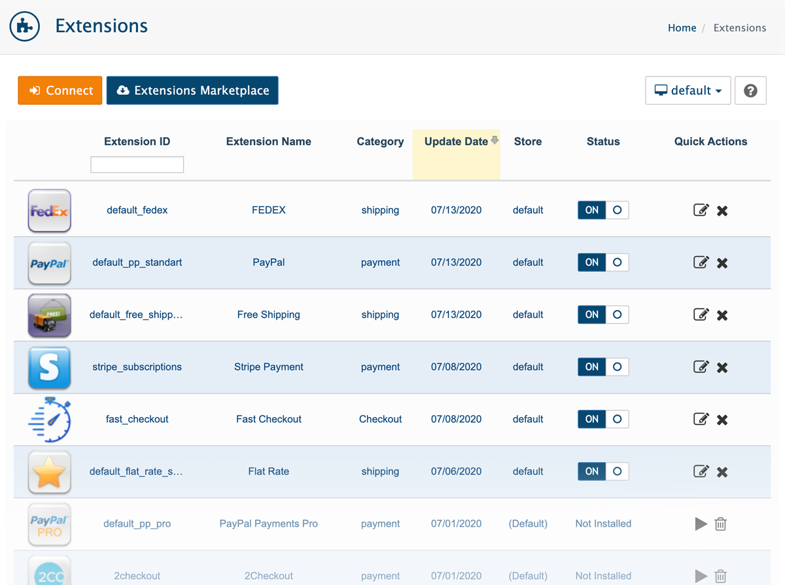785x585 pixels.
Task: Edit the PayPal extension
Action: pyautogui.click(x=701, y=262)
